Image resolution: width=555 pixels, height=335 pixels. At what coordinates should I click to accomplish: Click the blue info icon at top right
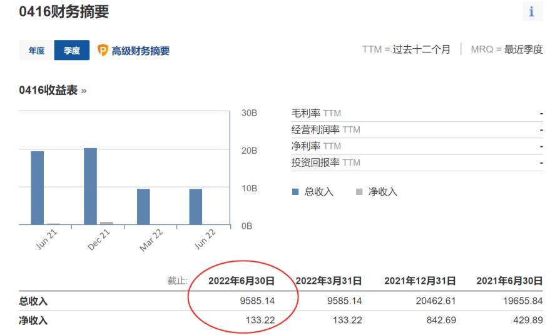click(x=532, y=12)
